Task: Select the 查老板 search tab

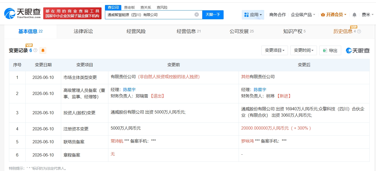Action: (x=129, y=7)
